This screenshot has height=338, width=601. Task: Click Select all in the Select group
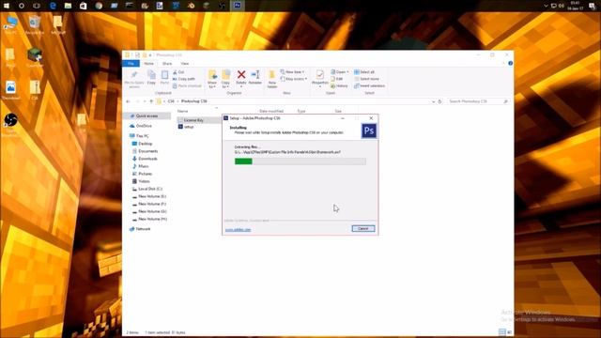364,72
